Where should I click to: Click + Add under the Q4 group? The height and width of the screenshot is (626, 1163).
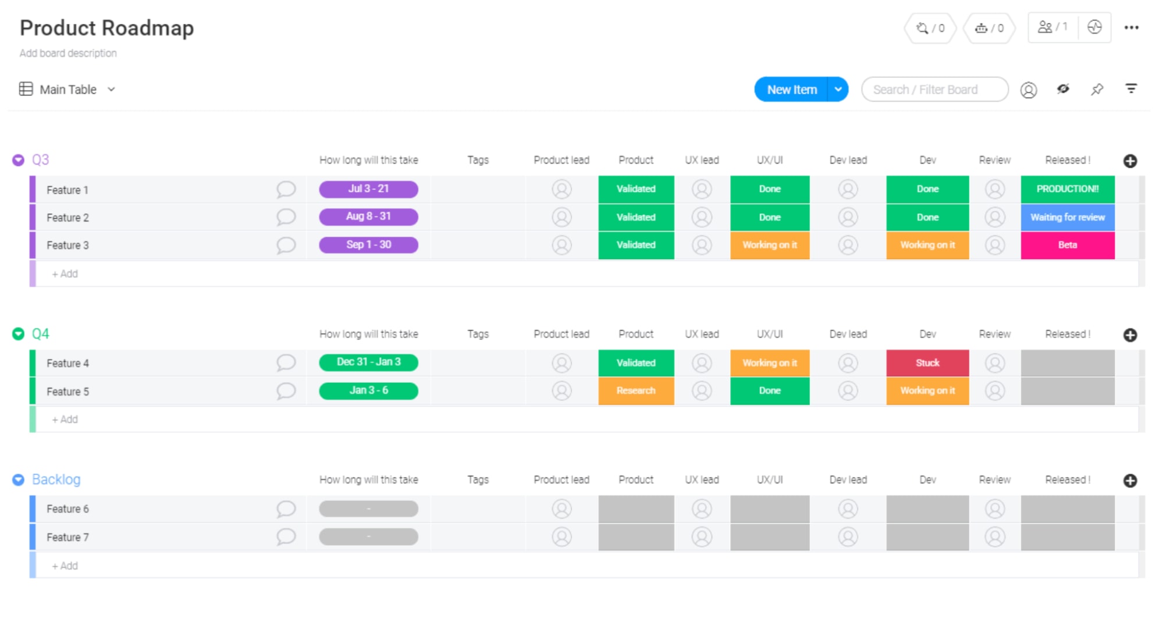click(64, 419)
